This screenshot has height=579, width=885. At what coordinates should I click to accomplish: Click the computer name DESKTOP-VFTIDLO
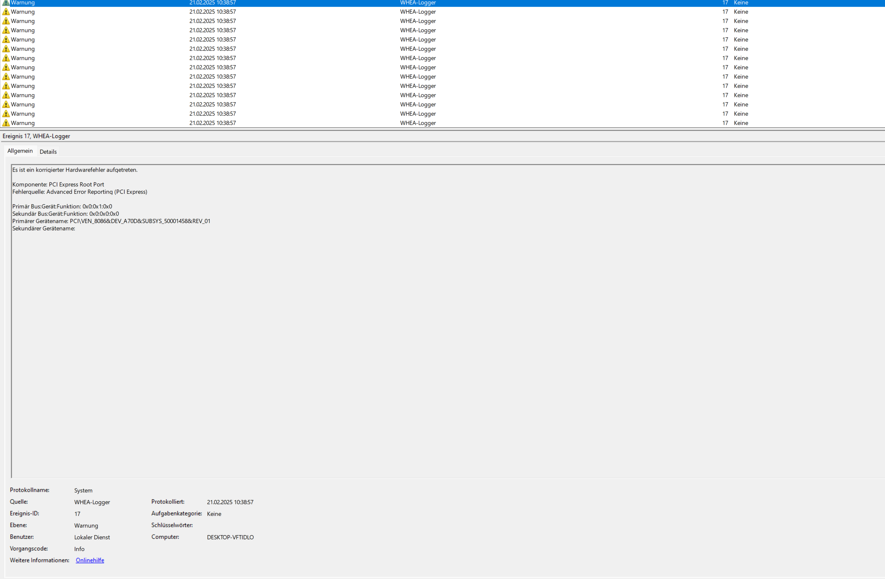click(230, 537)
